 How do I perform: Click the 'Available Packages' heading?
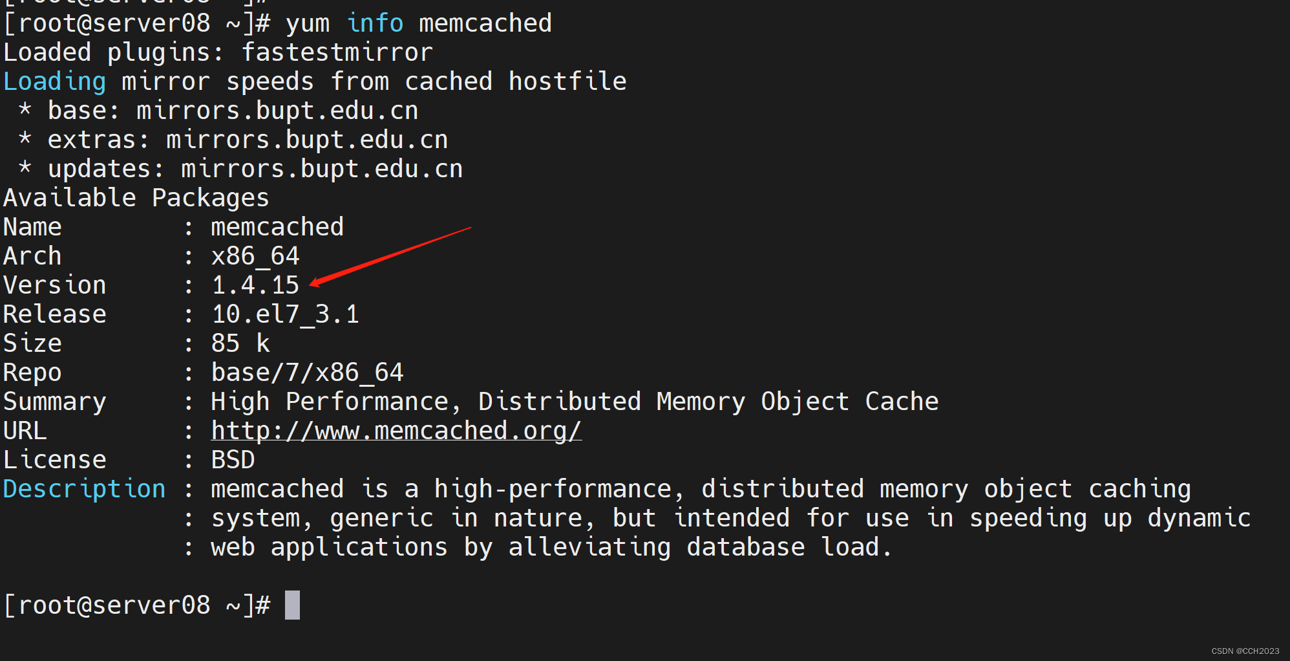coord(136,198)
